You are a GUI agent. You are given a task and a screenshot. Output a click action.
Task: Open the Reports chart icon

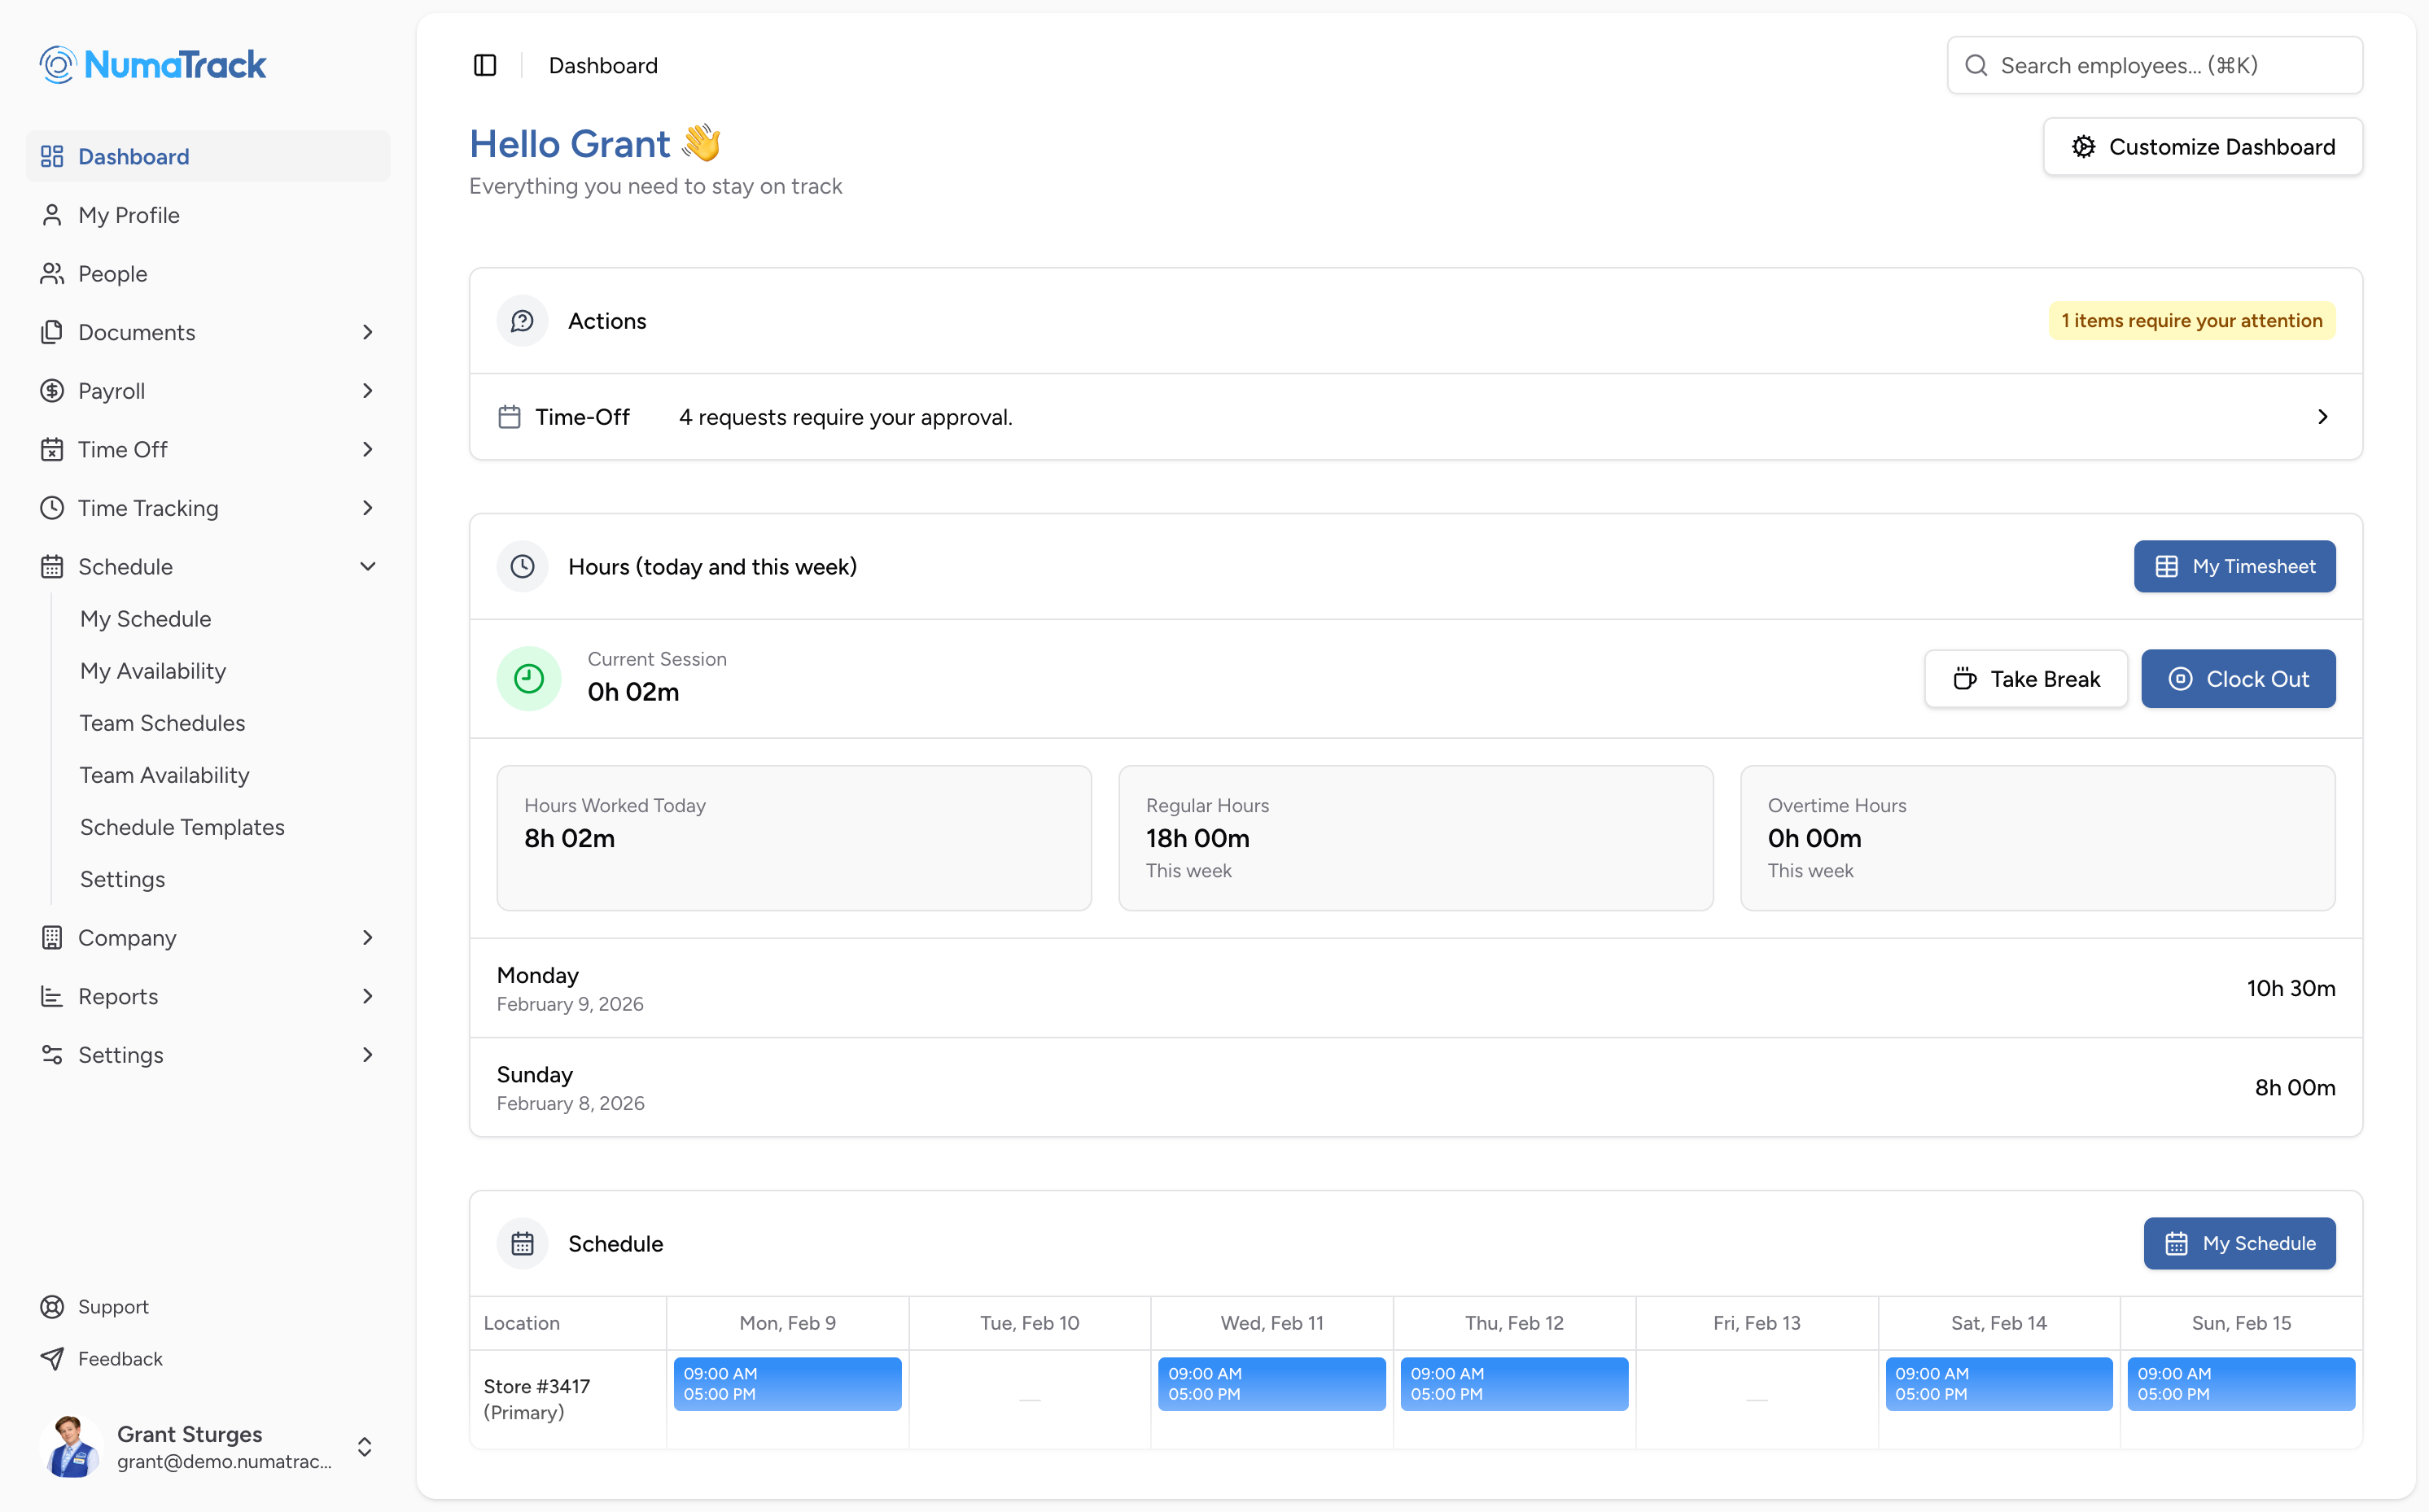[x=53, y=996]
